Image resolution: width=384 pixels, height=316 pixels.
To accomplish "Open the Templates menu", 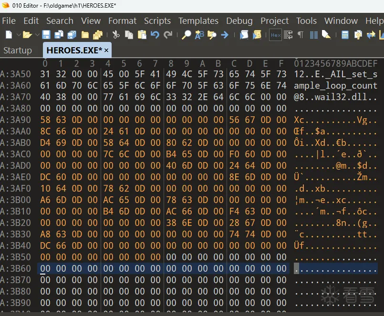I will click(x=198, y=20).
